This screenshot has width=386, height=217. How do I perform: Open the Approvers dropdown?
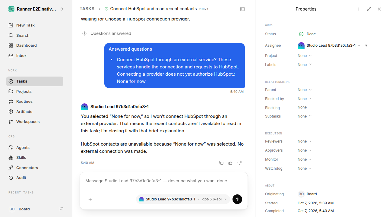305,150
